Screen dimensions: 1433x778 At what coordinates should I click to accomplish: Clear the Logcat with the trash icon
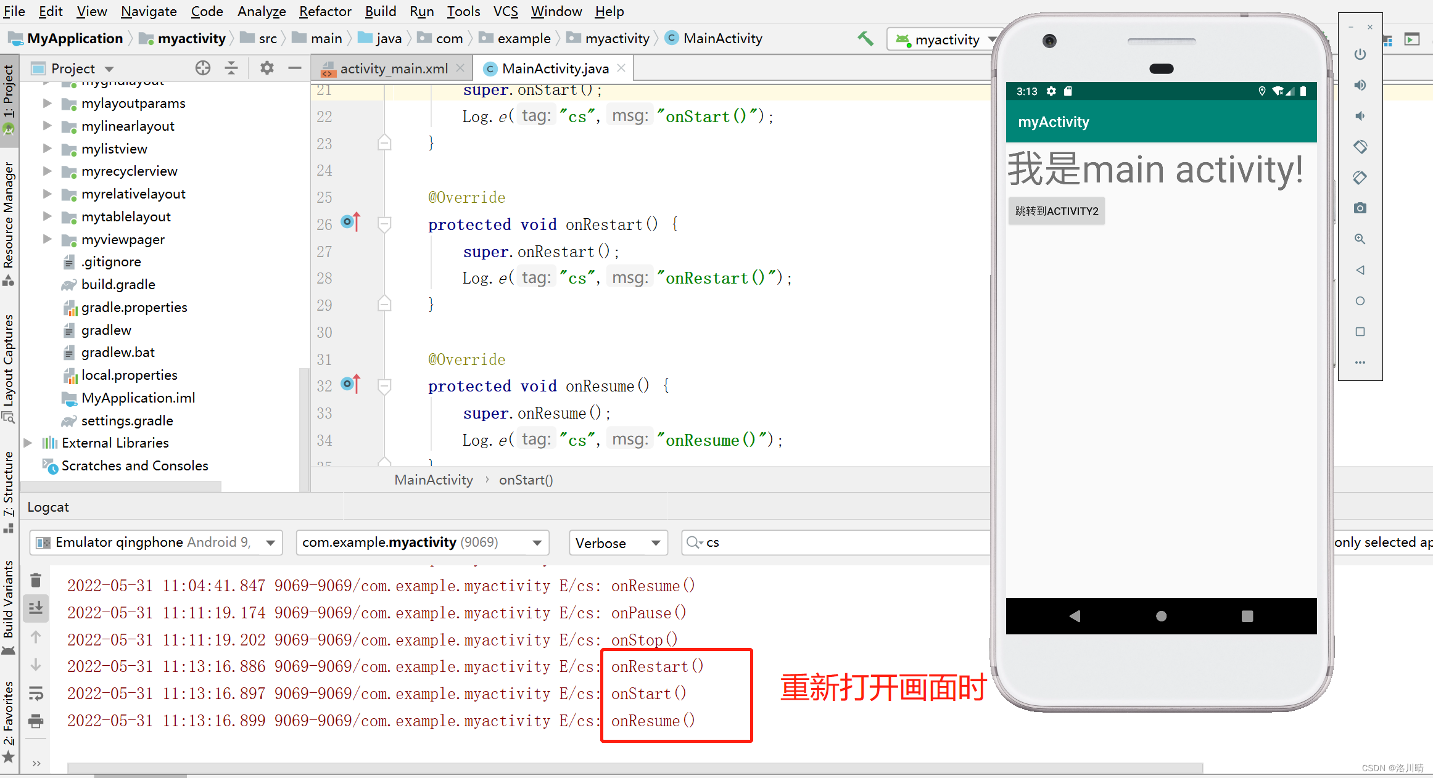pyautogui.click(x=35, y=579)
